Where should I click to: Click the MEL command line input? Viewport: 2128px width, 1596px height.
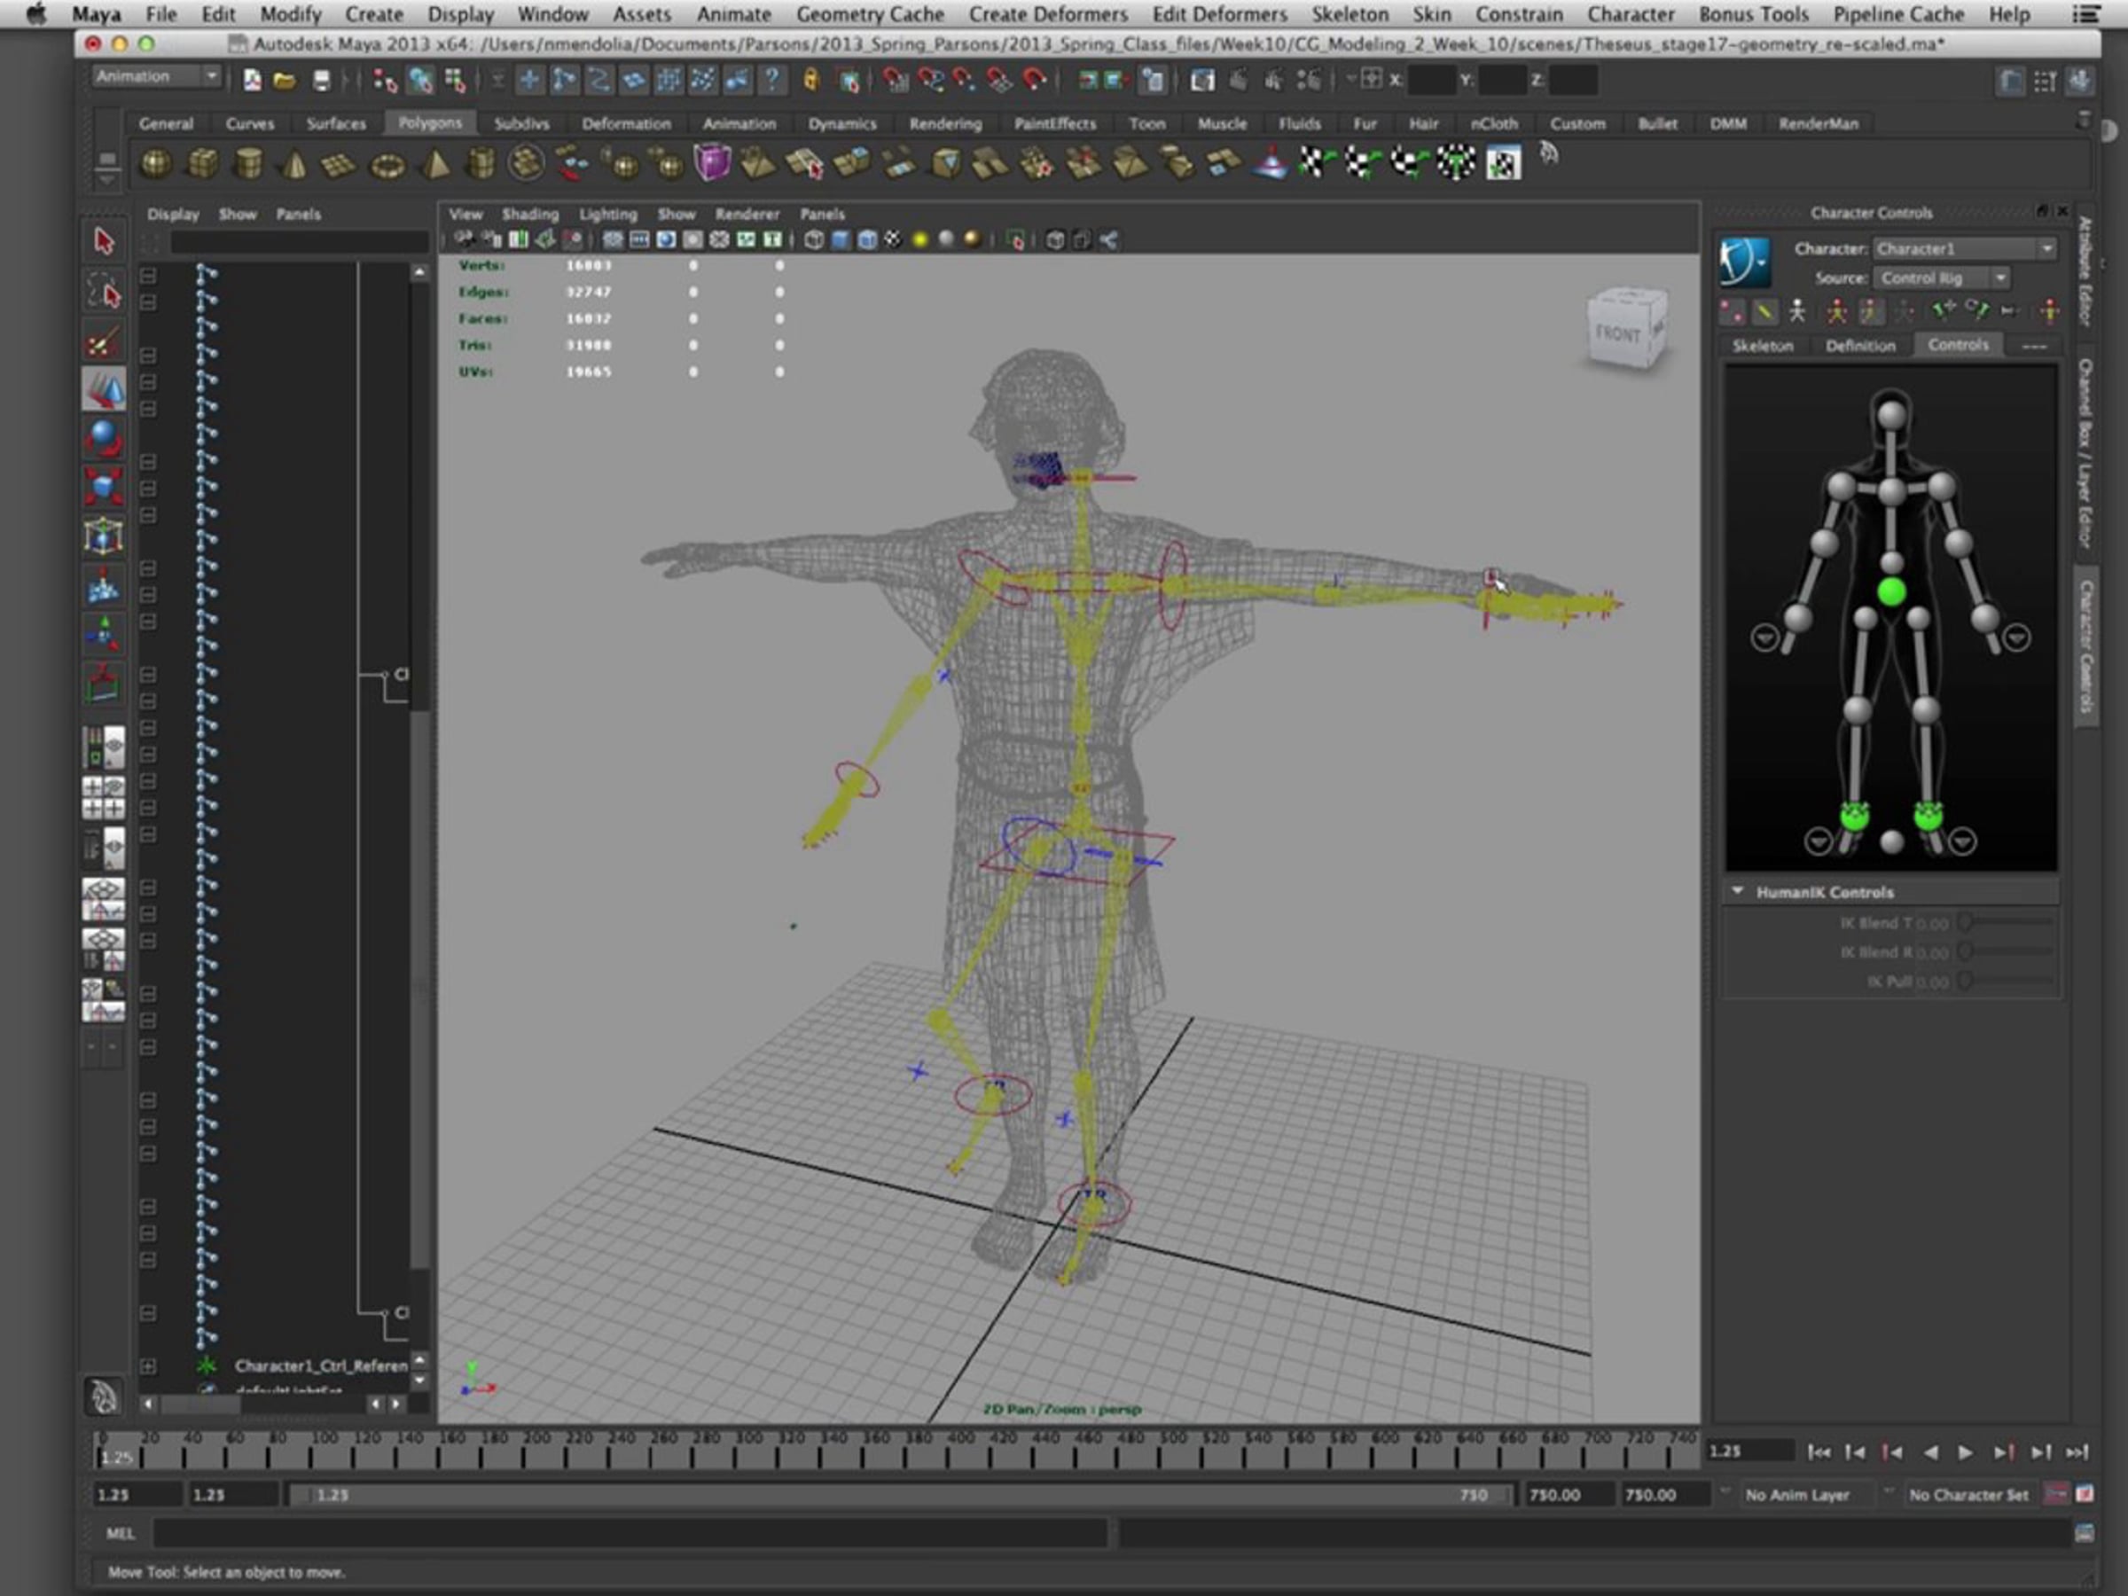coord(630,1532)
